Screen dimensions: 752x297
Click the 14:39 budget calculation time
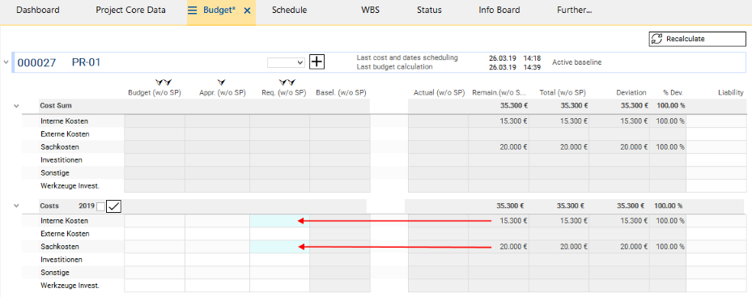(x=533, y=67)
